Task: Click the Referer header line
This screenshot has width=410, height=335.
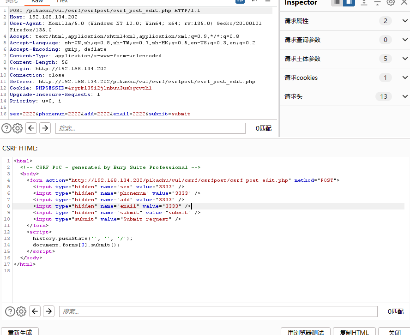Action: [133, 82]
